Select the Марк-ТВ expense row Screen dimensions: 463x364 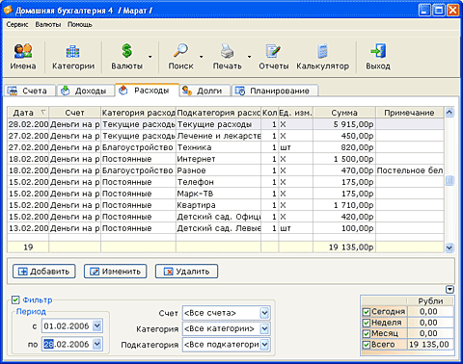[x=226, y=194]
